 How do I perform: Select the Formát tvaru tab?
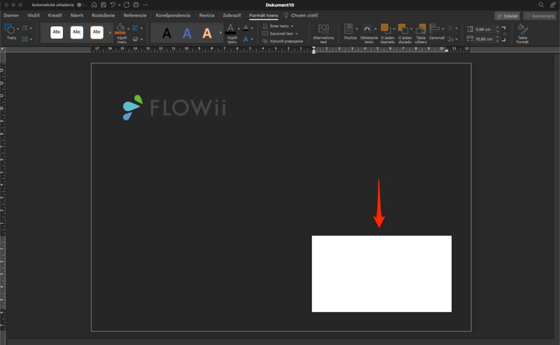(264, 15)
